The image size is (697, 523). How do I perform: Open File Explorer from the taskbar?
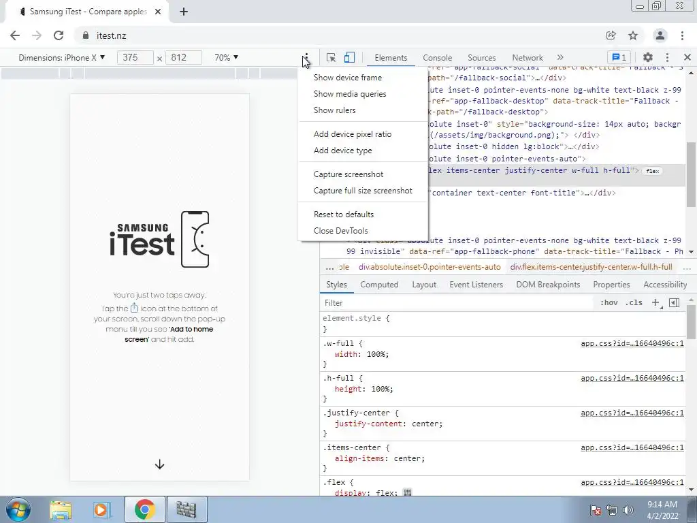[x=61, y=509]
